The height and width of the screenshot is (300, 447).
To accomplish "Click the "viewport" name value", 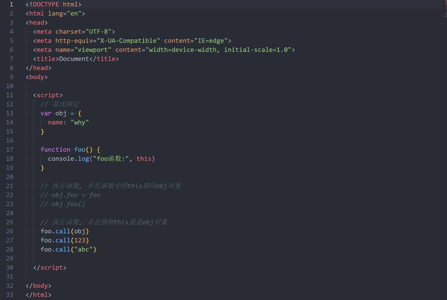I will tap(93, 50).
